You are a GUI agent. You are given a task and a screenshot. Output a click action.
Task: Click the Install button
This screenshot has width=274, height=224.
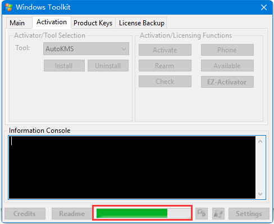point(64,66)
